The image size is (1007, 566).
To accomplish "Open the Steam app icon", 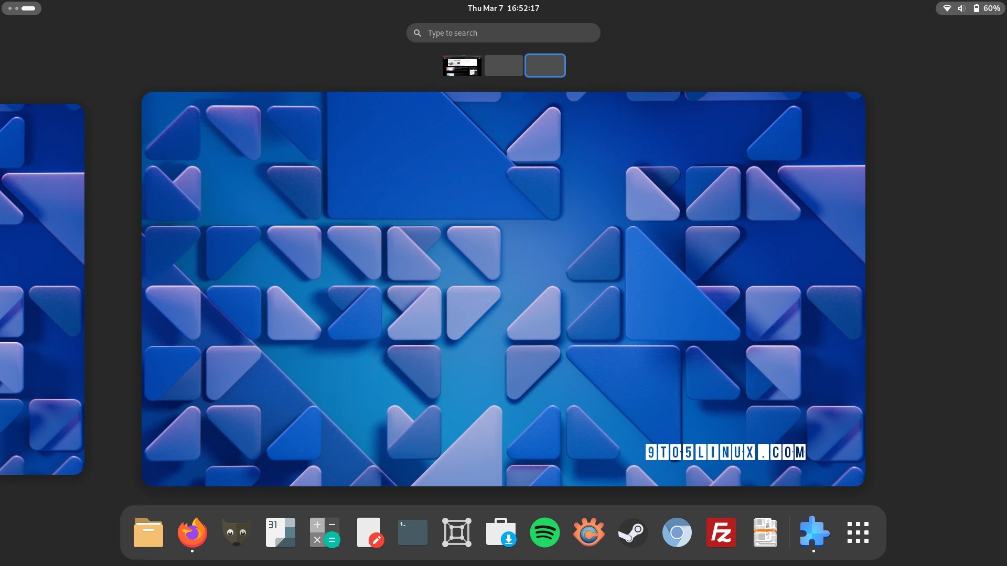I will pos(633,532).
